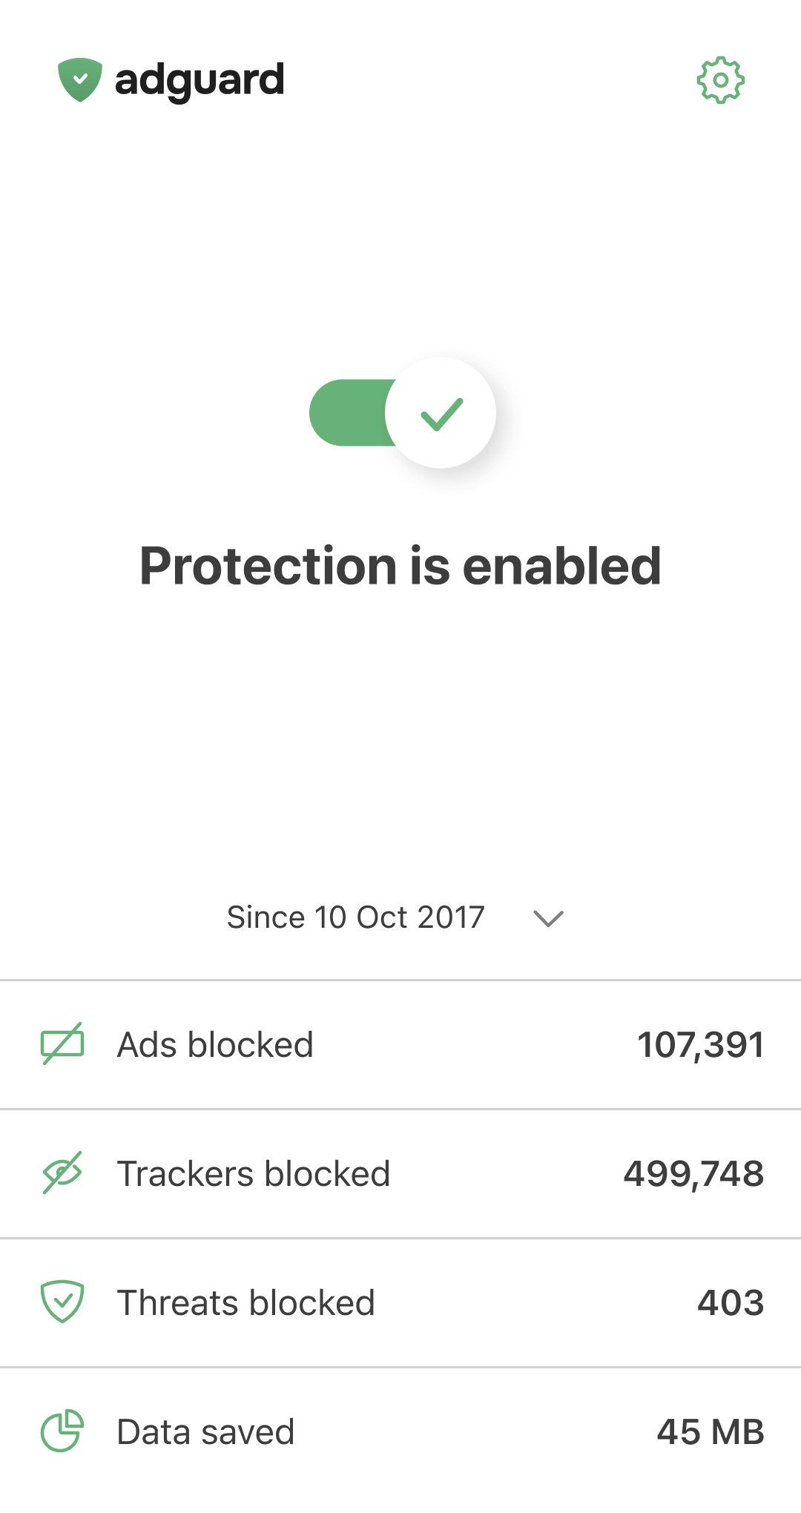Click the green AdGuard shield logo
The image size is (801, 1513).
coord(80,79)
